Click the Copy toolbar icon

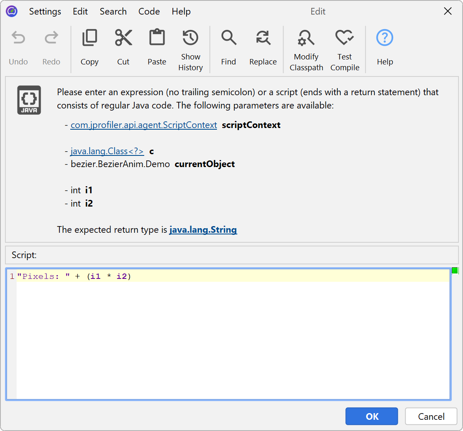[x=89, y=38]
